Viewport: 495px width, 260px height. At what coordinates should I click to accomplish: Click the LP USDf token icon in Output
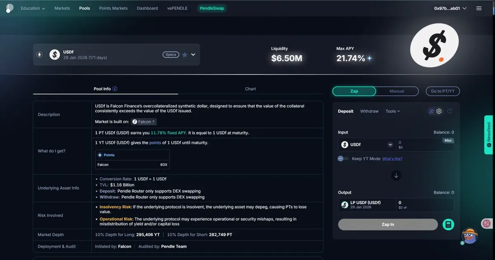pyautogui.click(x=345, y=204)
